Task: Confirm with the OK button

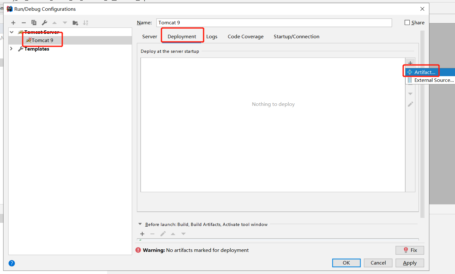Action: click(346, 263)
